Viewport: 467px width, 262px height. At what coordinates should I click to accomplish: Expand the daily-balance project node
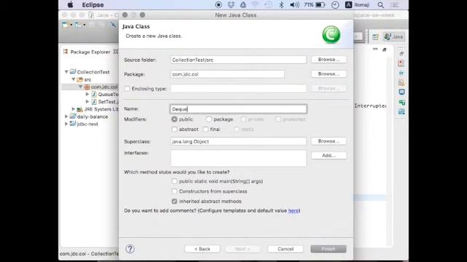point(66,116)
